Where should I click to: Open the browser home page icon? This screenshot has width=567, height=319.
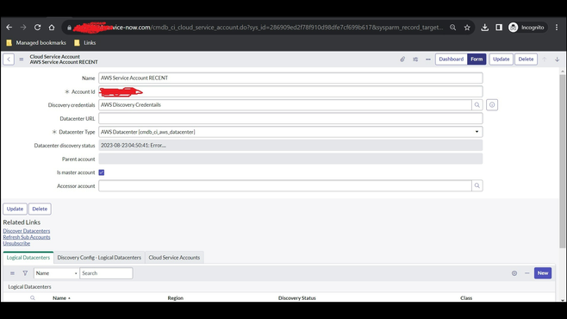click(x=52, y=27)
